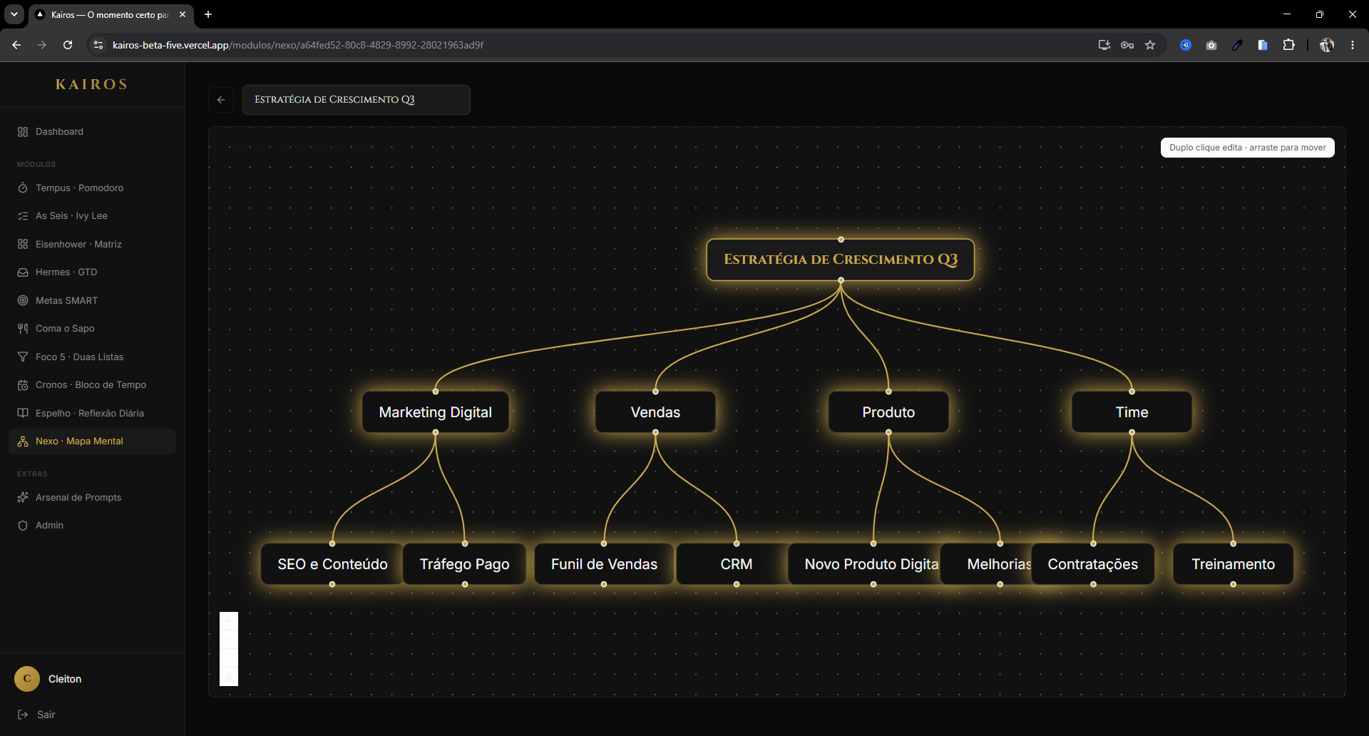Open Hermes · GTD inbox module
1369x736 pixels.
92,272
